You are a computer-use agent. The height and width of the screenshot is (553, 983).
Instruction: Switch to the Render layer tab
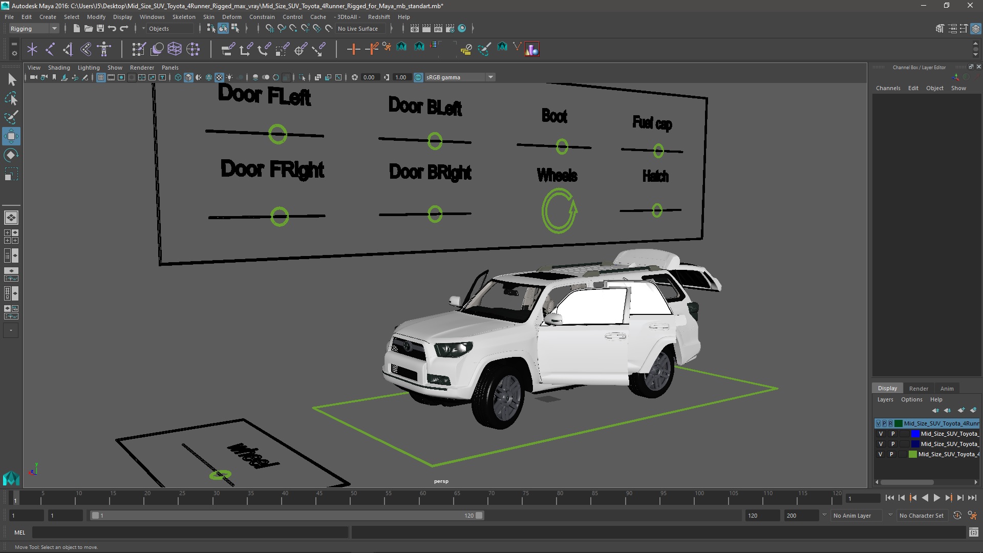(x=918, y=389)
